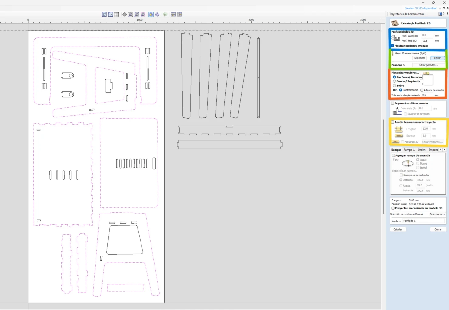Open Editar pasadas dialog
Viewport: 449px width, 310px height.
(428, 65)
